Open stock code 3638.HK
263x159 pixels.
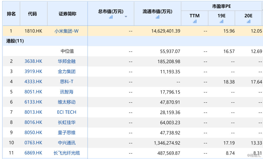point(33,61)
